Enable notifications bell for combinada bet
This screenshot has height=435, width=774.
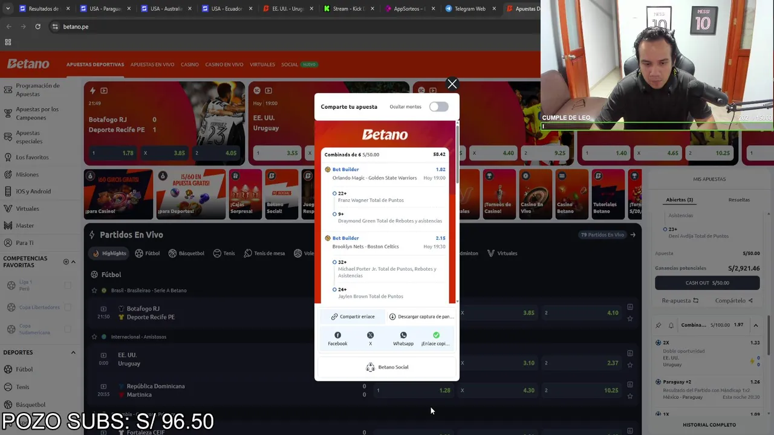pyautogui.click(x=671, y=326)
